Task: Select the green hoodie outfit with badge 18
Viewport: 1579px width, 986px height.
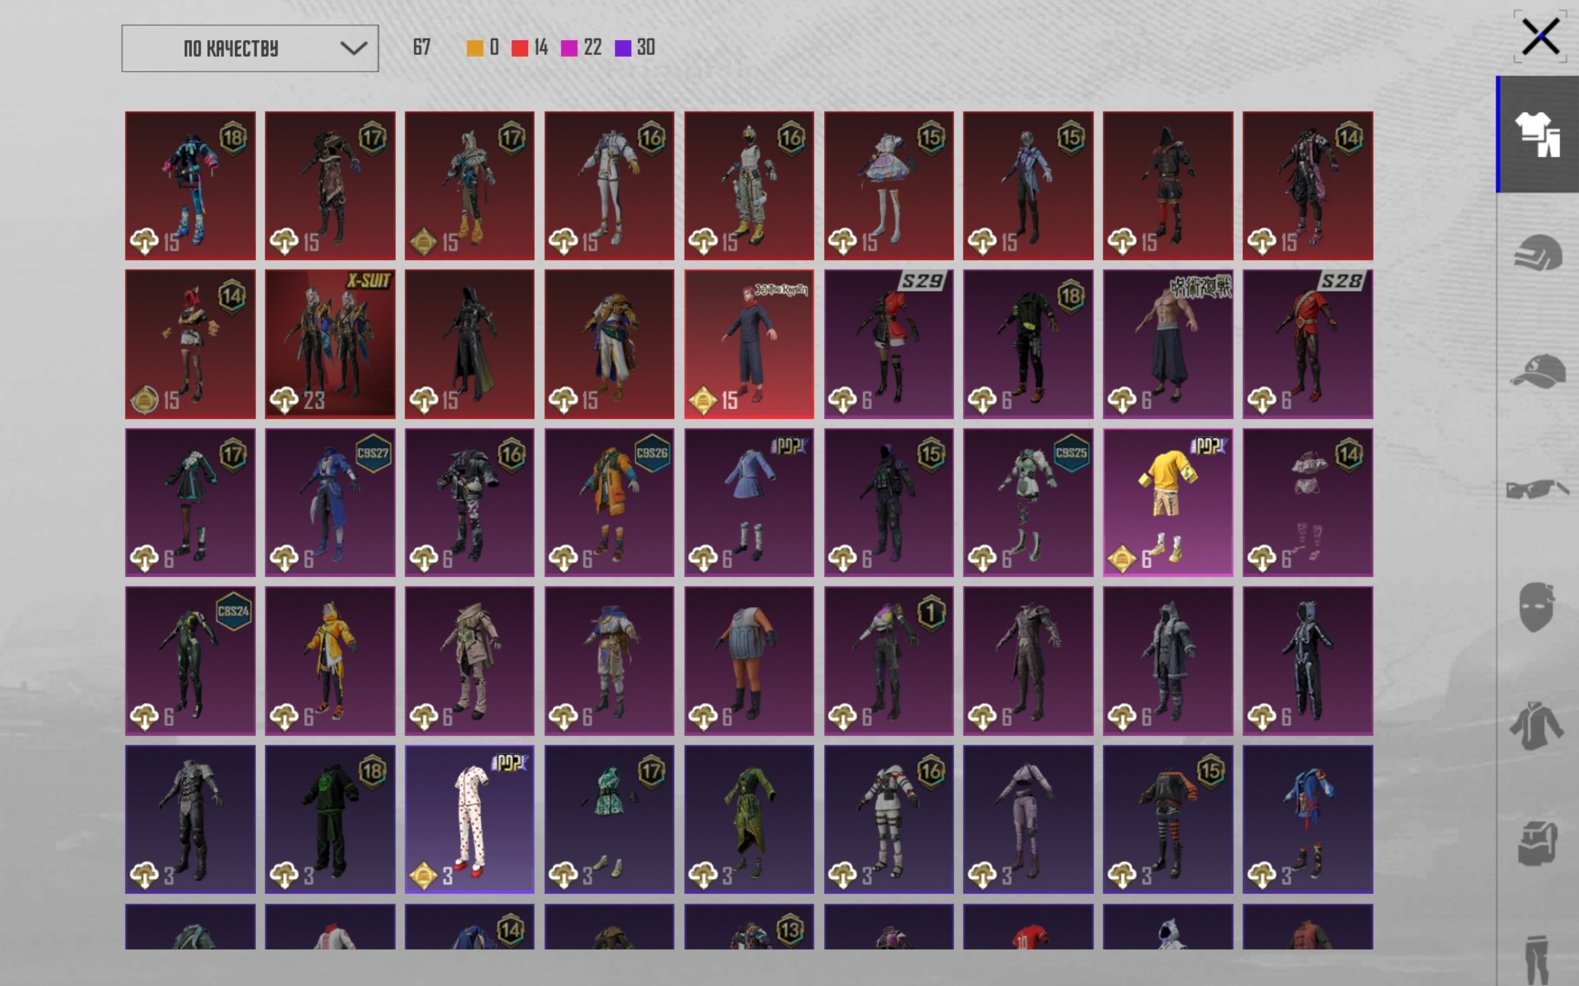Action: [x=330, y=819]
